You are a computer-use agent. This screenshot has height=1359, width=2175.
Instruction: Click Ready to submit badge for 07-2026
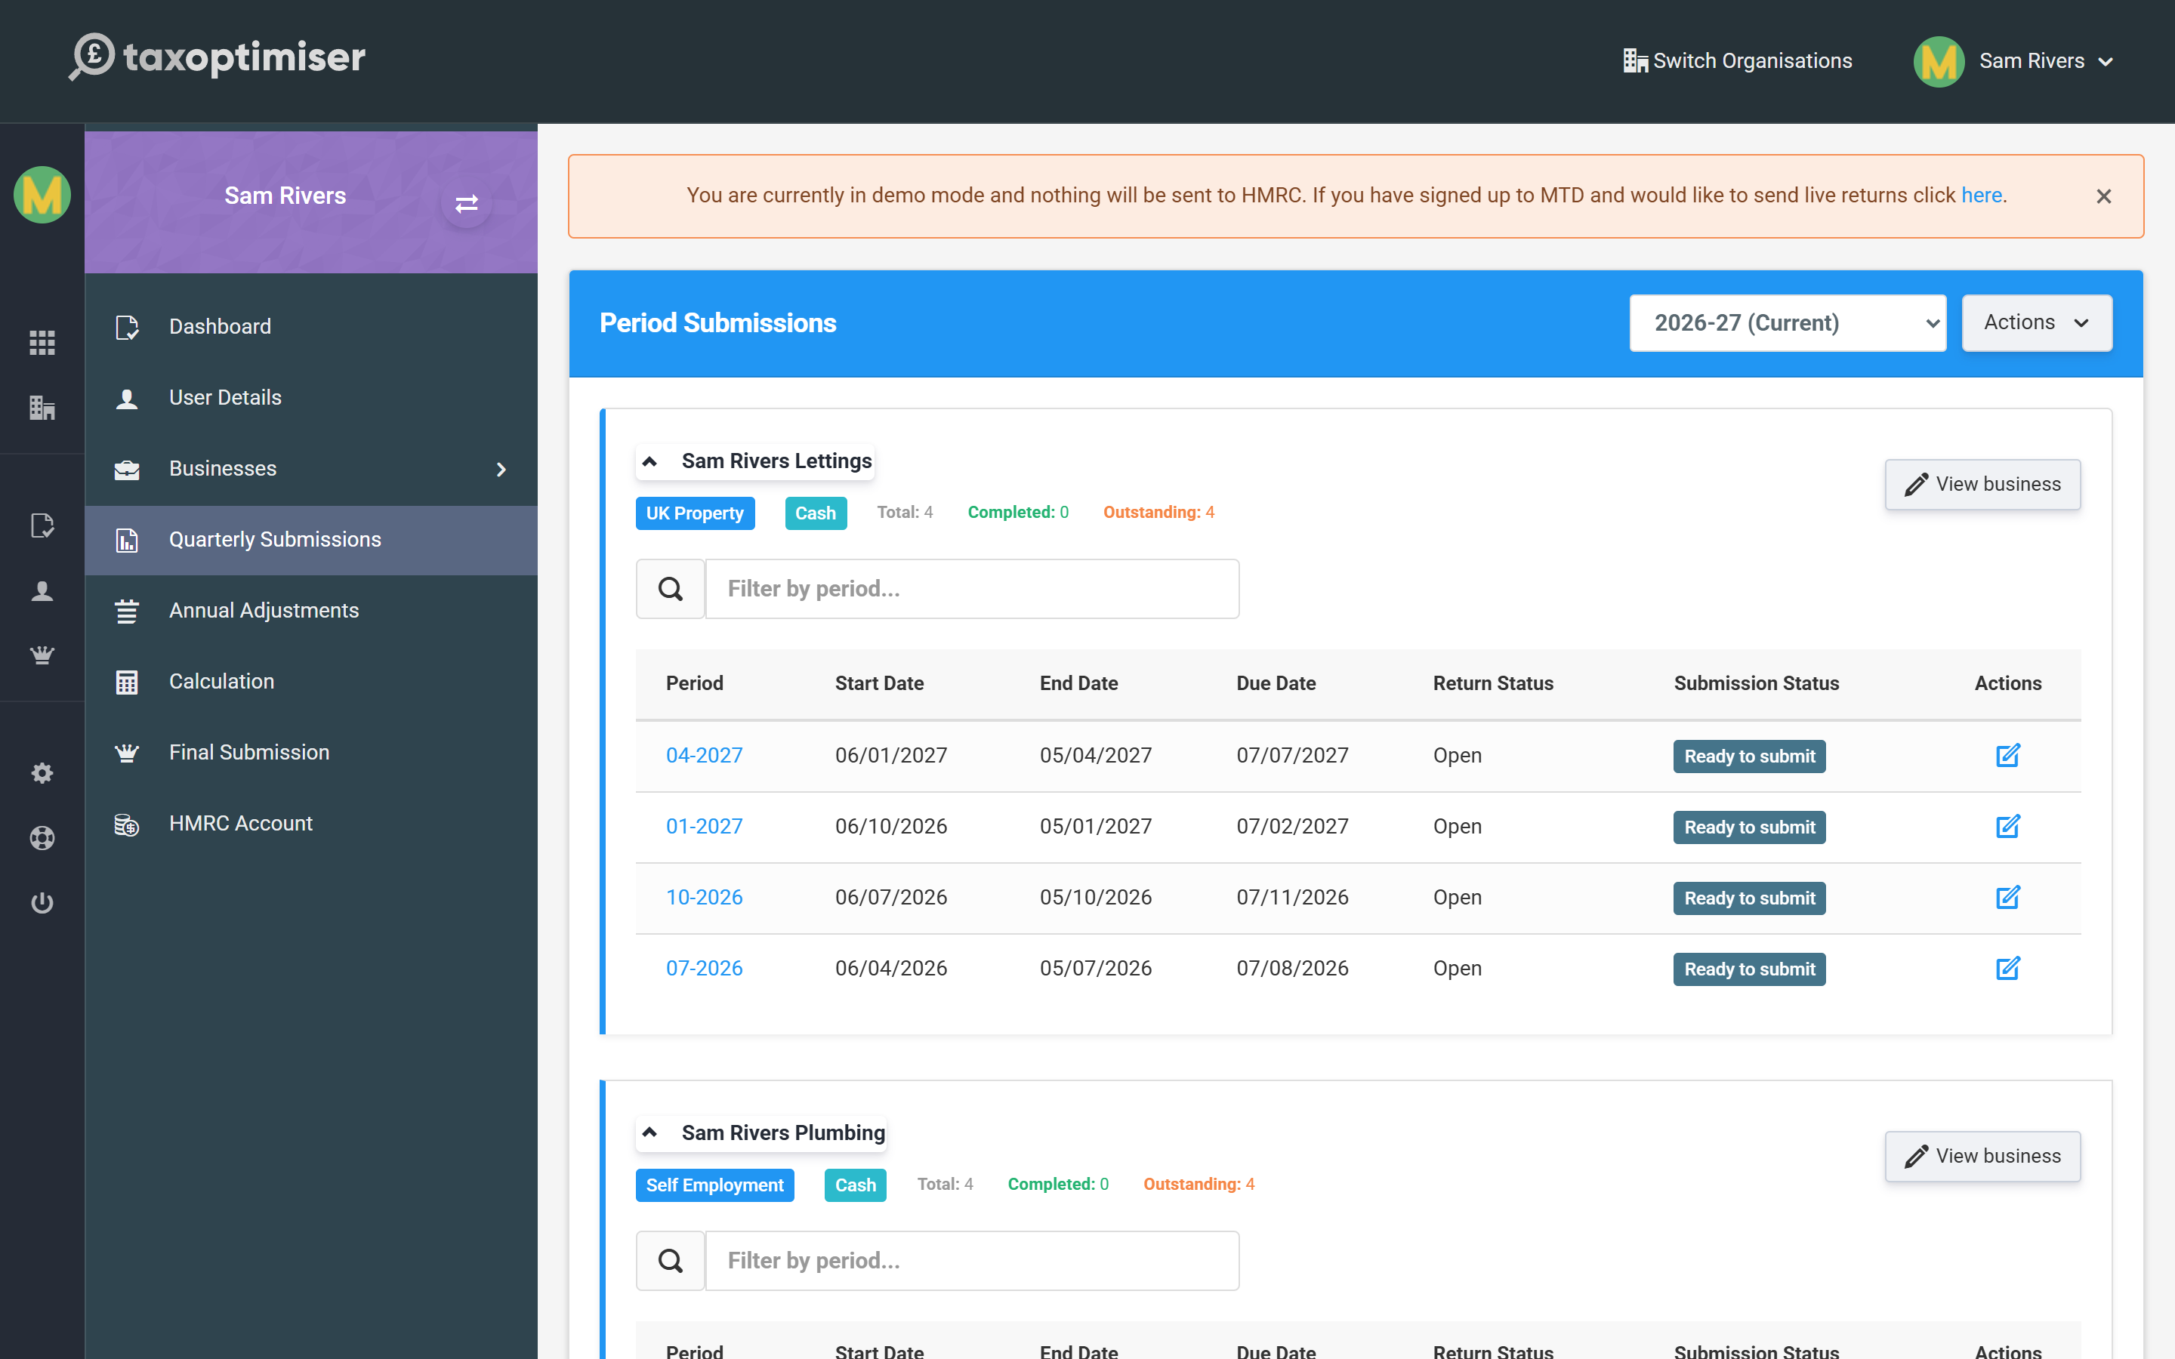1749,969
